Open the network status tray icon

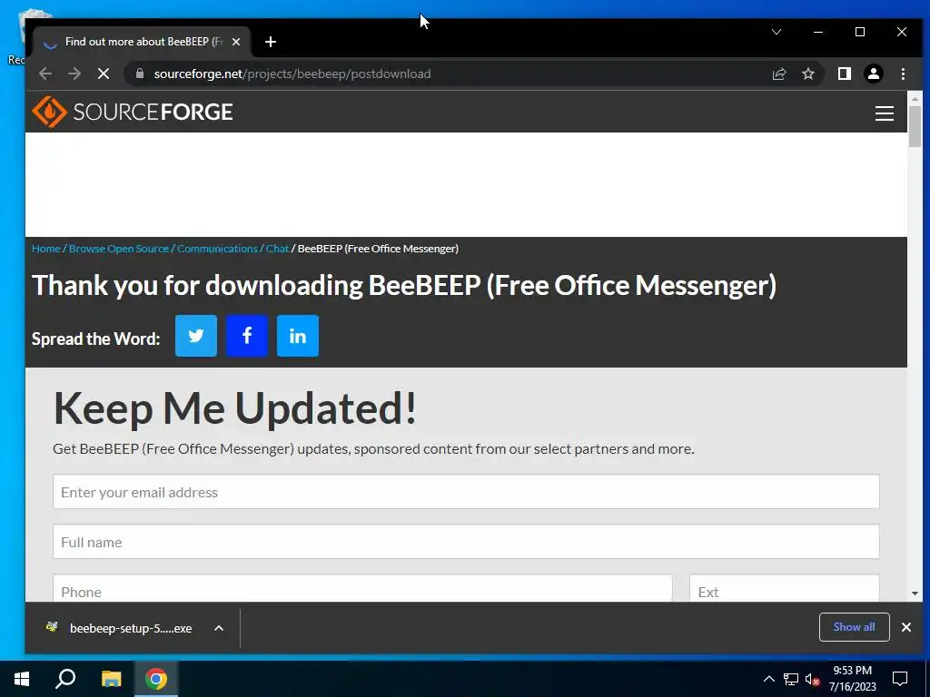pos(791,679)
